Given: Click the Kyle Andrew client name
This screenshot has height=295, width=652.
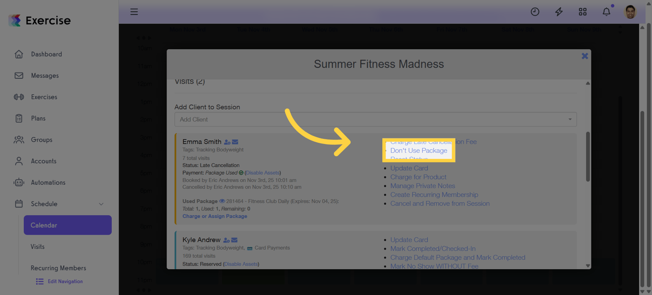Looking at the screenshot, I should point(201,240).
